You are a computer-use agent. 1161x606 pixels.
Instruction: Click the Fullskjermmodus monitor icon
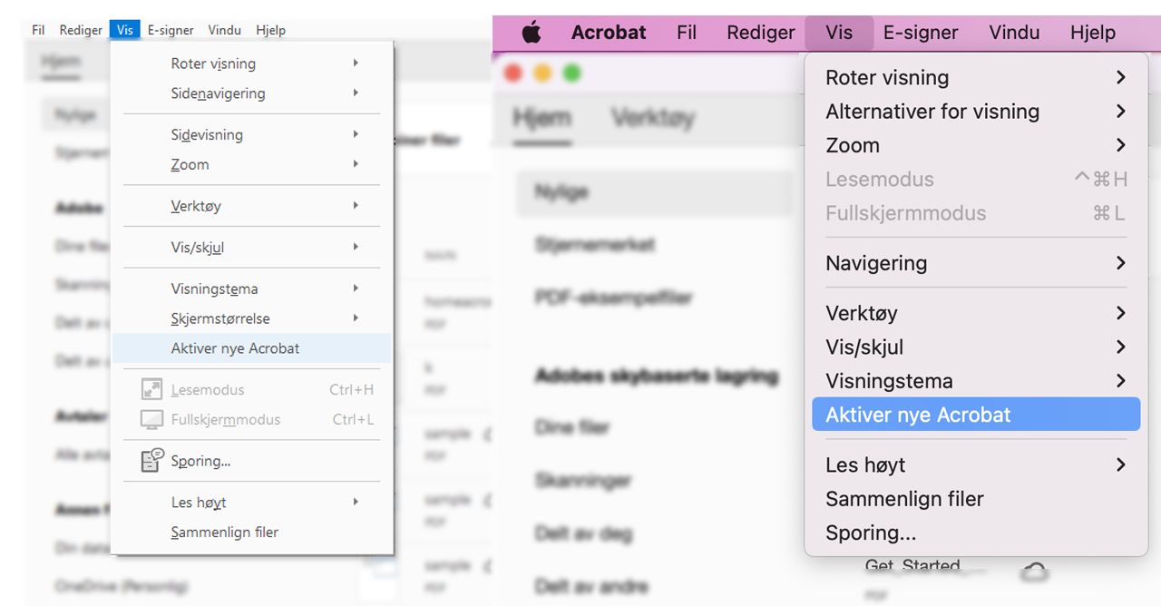pos(151,420)
